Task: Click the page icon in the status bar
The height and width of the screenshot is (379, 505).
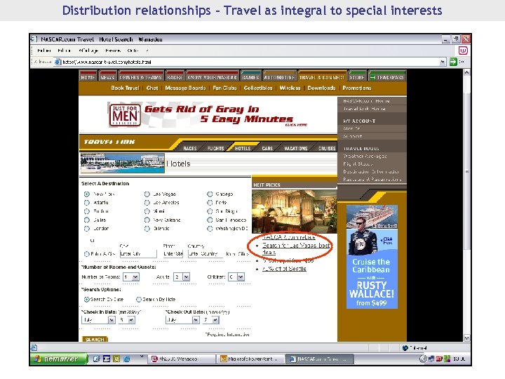Action: point(34,347)
